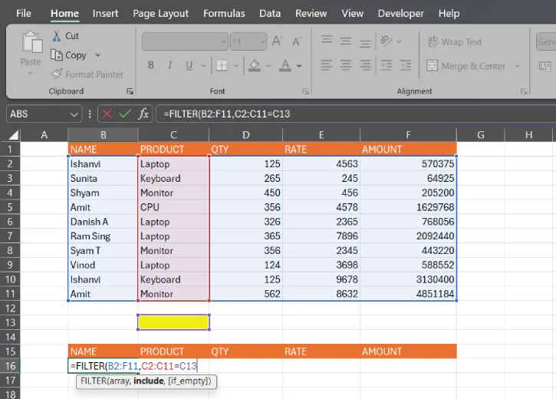Switch to the View tab
This screenshot has width=556, height=399.
[x=353, y=14]
